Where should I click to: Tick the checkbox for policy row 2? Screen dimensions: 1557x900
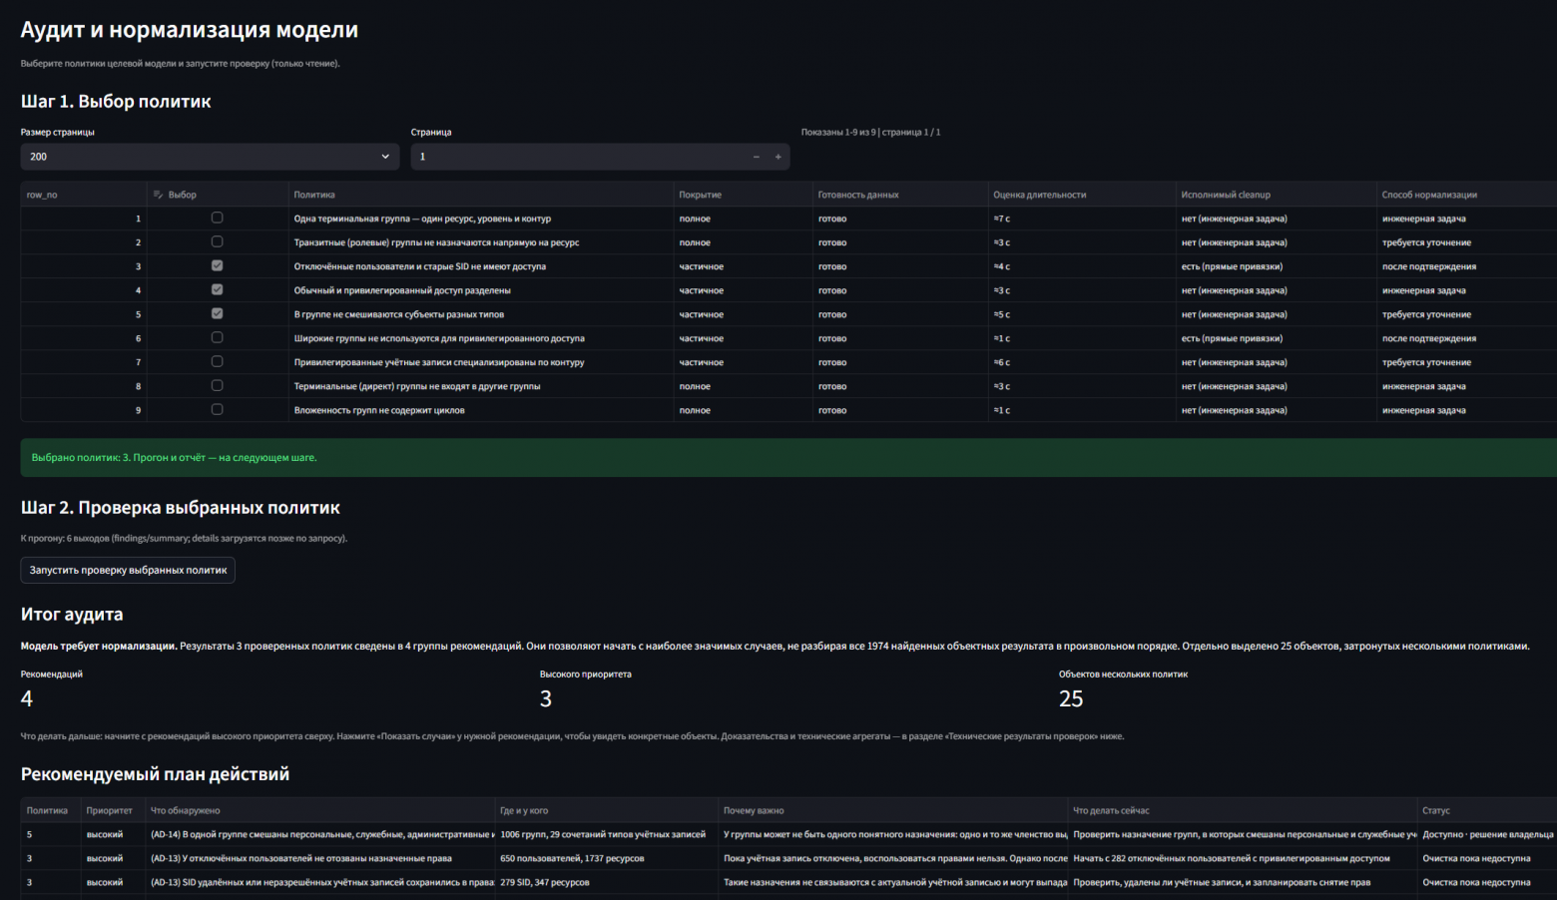click(217, 241)
